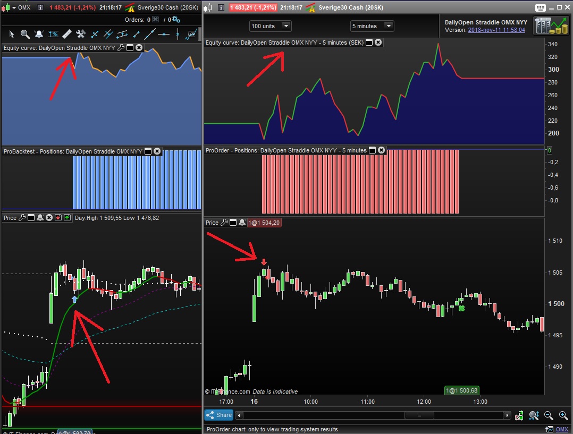
Task: Click the green 1@1 500,68 price label
Action: (x=462, y=390)
